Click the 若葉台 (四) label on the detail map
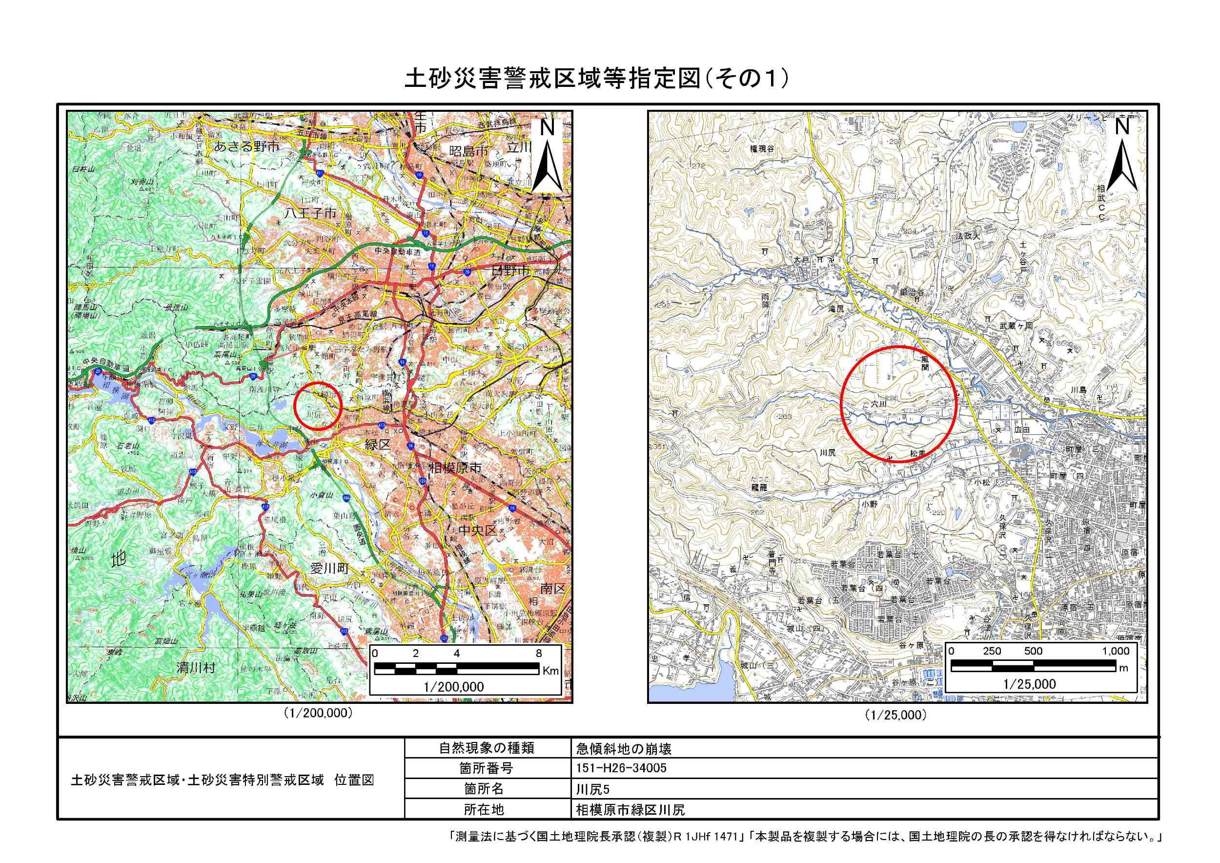Screen dimensions: 1220x863 [863, 588]
